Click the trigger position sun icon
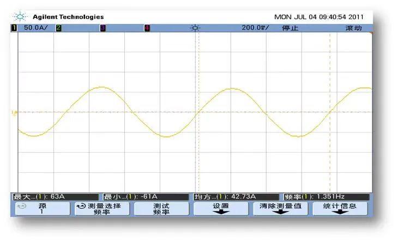398x242 pixels. [x=195, y=28]
